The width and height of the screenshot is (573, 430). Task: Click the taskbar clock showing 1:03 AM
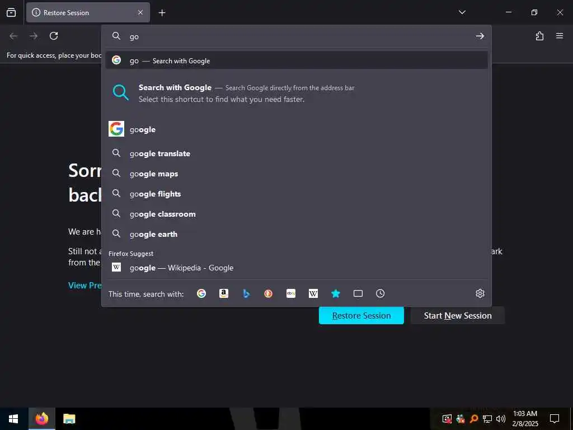(x=525, y=419)
